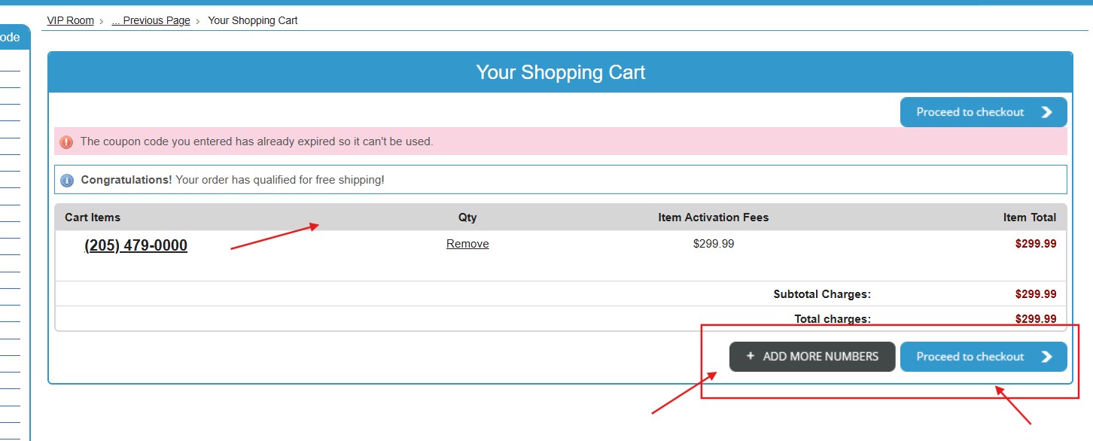Remove the phone number from cart
The image size is (1093, 441).
[x=467, y=244]
